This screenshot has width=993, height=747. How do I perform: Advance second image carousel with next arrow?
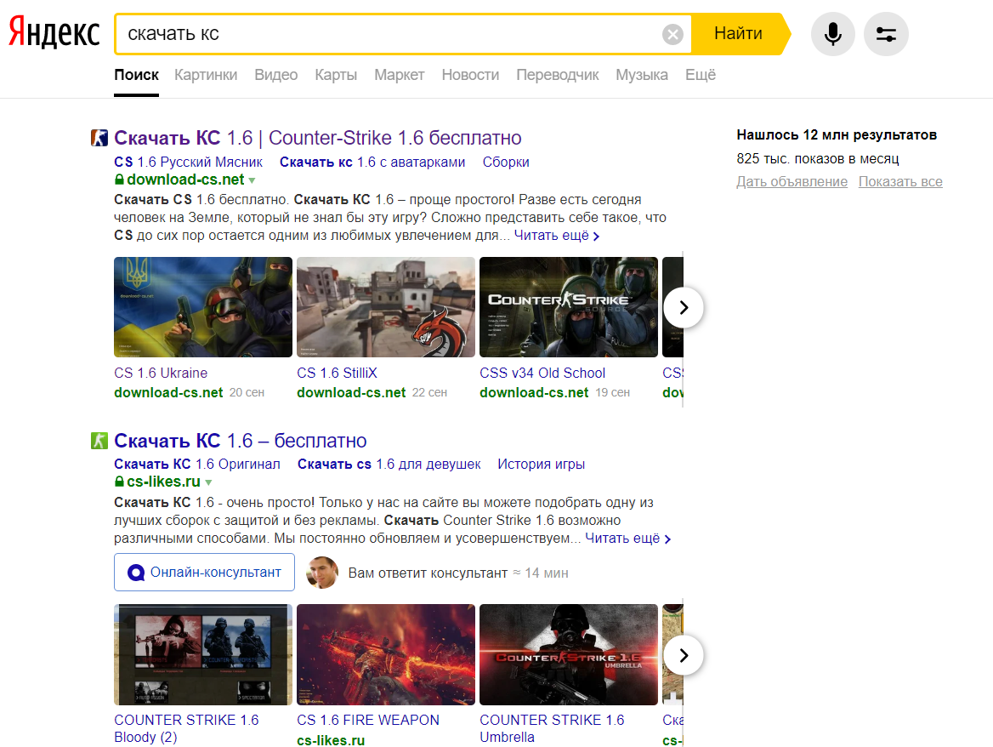684,655
